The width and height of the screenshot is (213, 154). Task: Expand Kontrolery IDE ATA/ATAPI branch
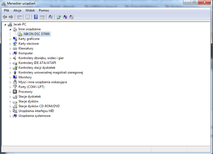click(10, 63)
